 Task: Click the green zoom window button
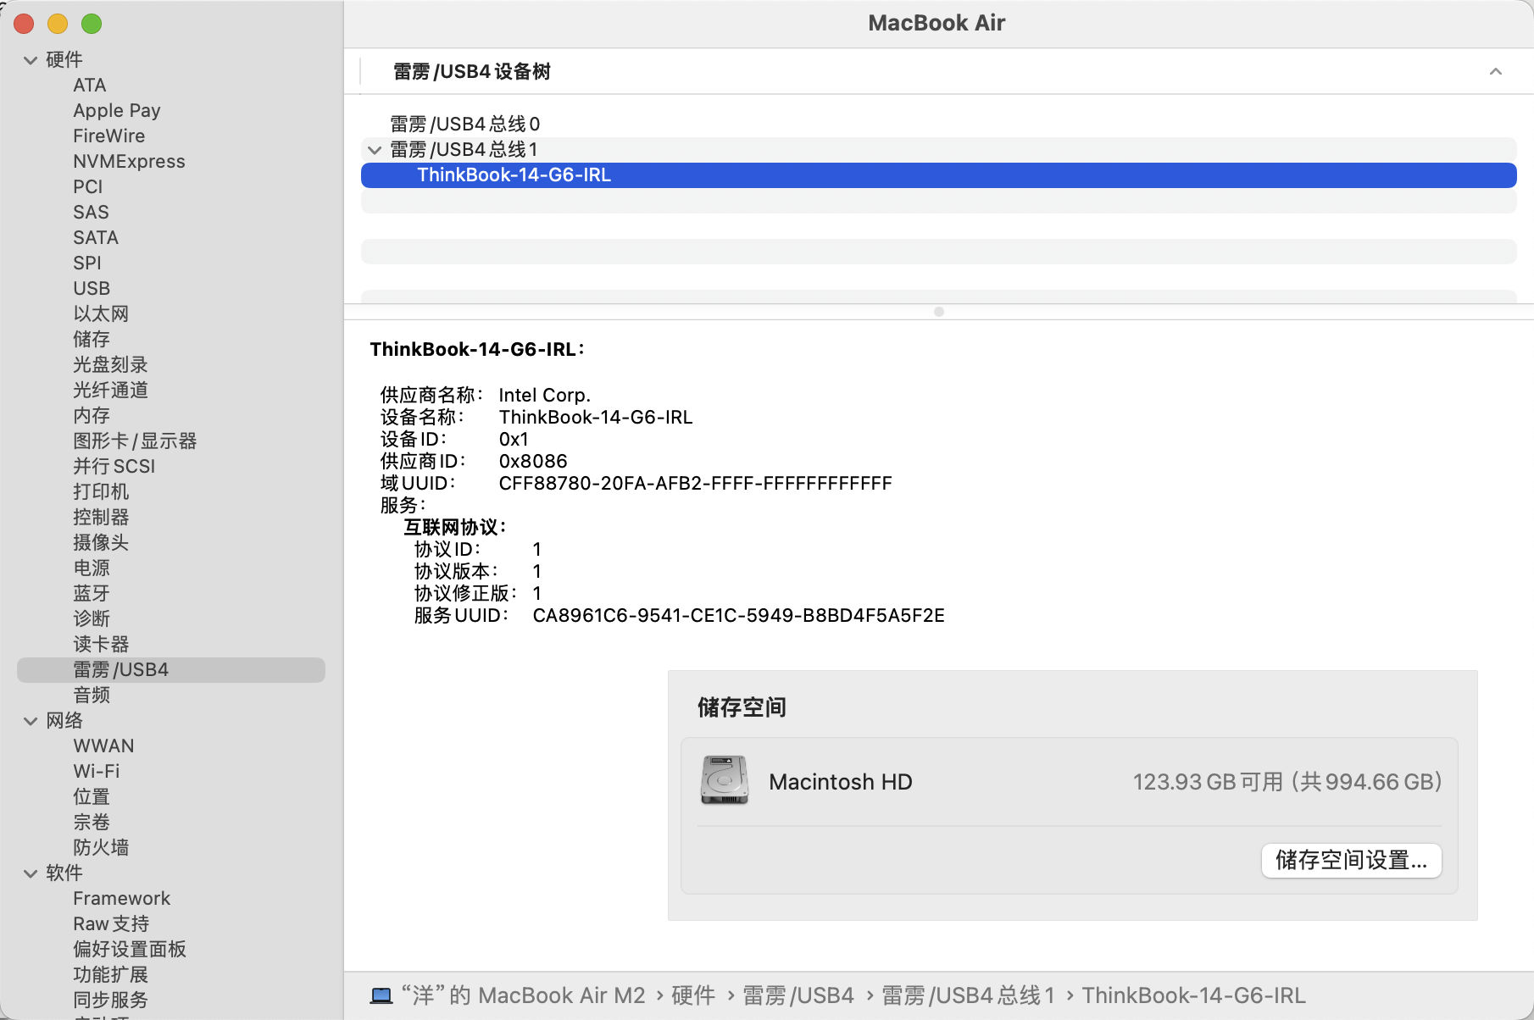92,24
